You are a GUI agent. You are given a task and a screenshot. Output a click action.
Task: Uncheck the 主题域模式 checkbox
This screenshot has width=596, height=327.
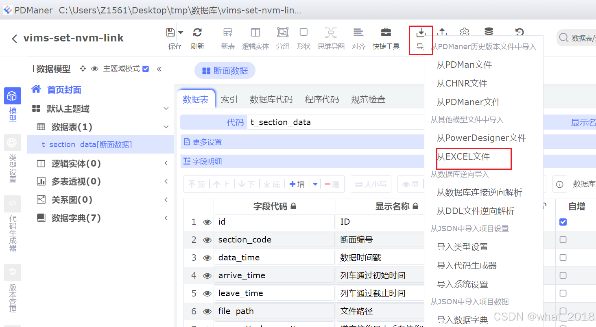point(145,69)
